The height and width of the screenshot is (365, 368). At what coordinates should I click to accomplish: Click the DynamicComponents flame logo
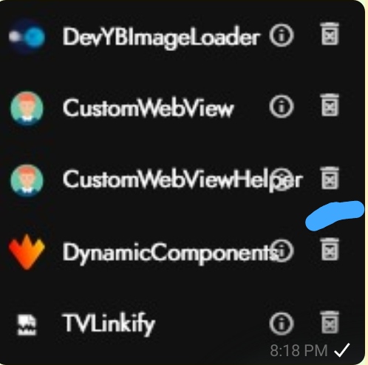click(27, 252)
